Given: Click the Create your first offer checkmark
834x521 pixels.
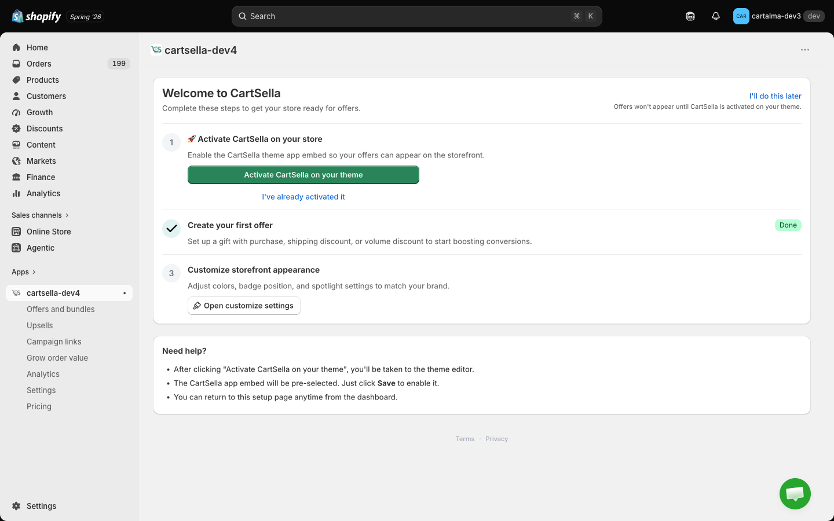Looking at the screenshot, I should [x=171, y=229].
